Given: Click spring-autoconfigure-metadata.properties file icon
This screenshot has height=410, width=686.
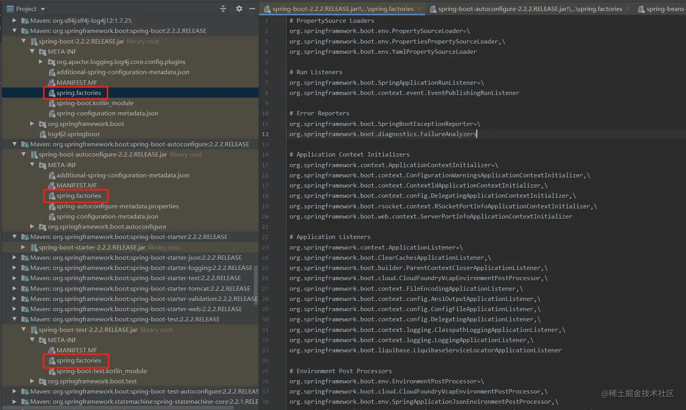Looking at the screenshot, I should (52, 206).
